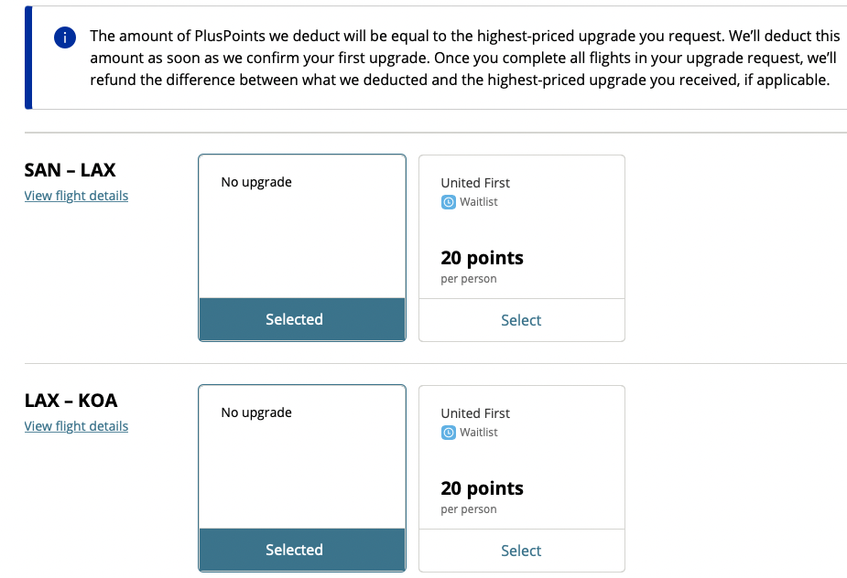This screenshot has width=847, height=578.
Task: Click the Waitlist clock icon for LAX – KOA
Action: click(x=449, y=433)
